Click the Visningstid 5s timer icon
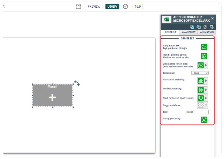Viewport: 224px width, 159px height. [x=201, y=65]
